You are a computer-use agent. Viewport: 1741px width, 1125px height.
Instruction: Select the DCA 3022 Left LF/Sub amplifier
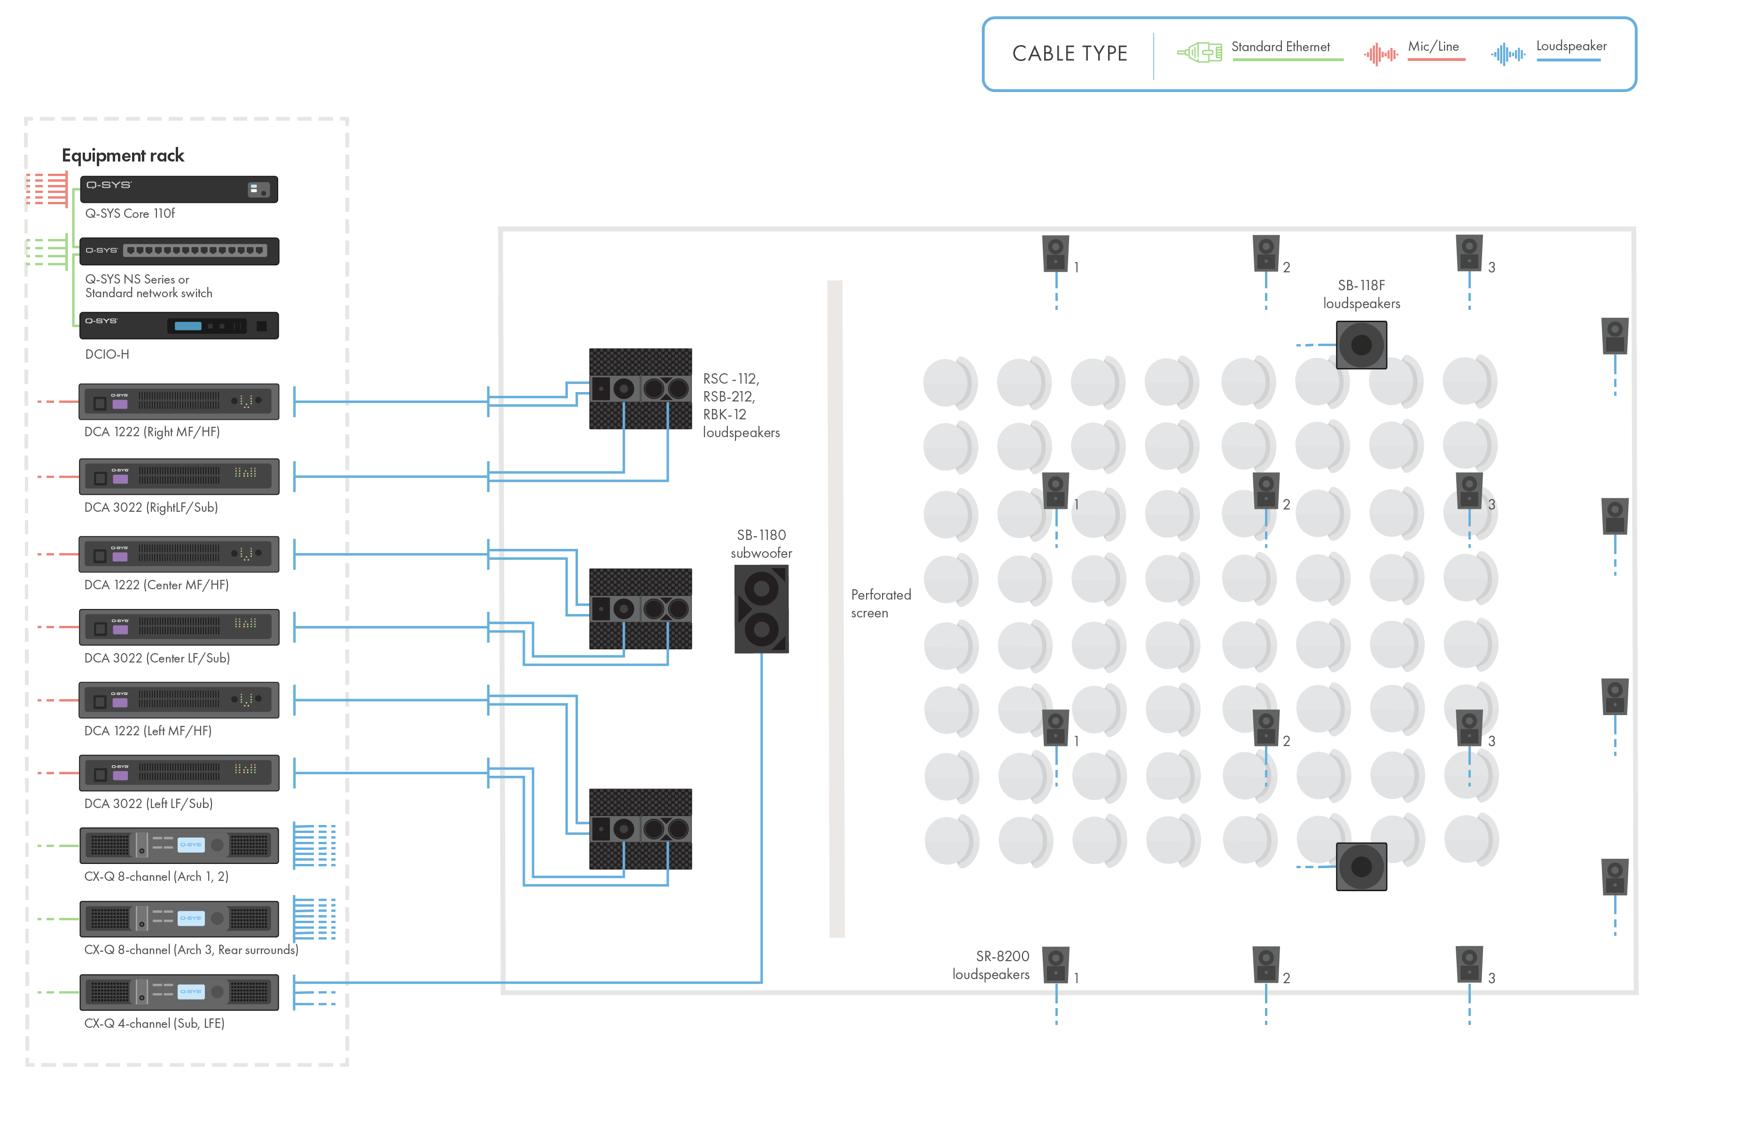pyautogui.click(x=179, y=773)
